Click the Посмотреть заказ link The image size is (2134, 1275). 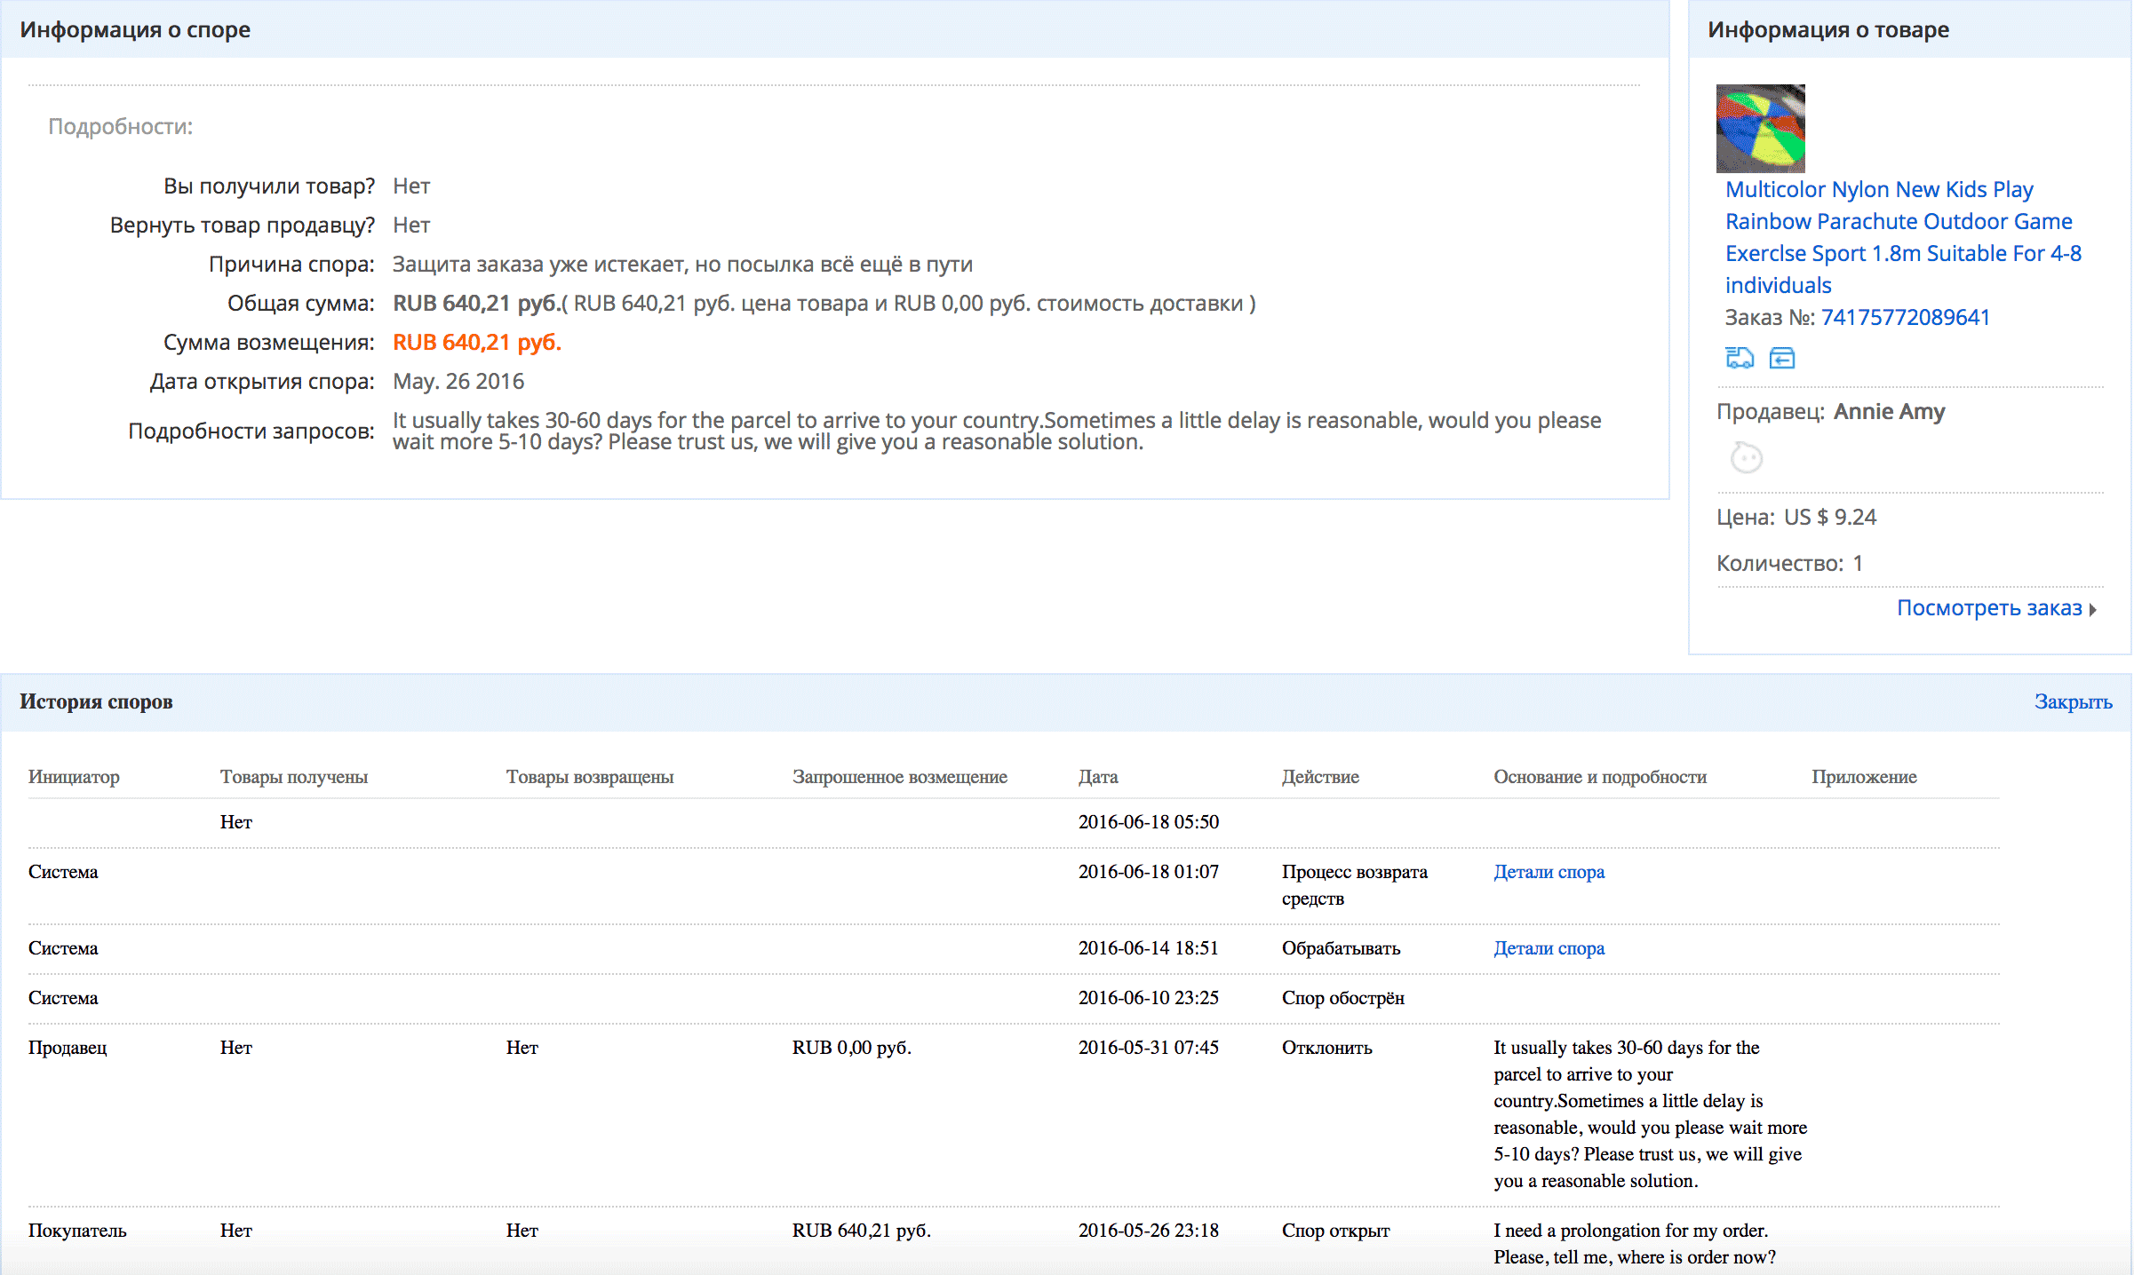[x=1989, y=608]
